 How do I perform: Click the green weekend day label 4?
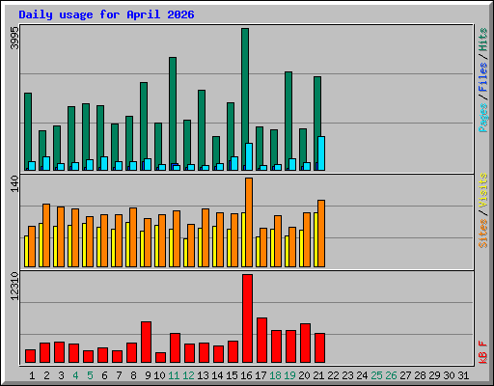[x=75, y=375]
